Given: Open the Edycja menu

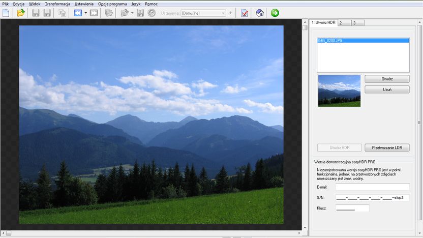Looking at the screenshot, I should point(19,4).
